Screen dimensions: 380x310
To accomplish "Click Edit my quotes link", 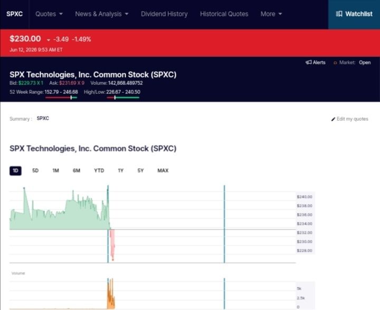I will click(x=350, y=119).
